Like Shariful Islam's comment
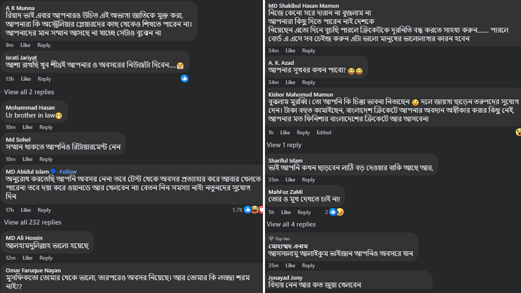The image size is (521, 293). pos(291,180)
